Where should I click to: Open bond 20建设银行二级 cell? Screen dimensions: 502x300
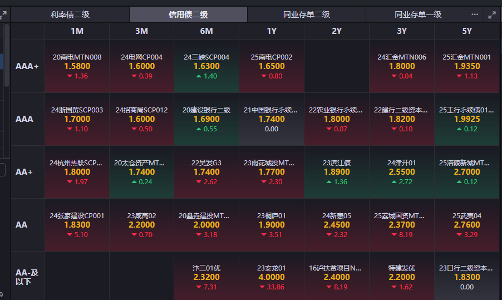206,119
